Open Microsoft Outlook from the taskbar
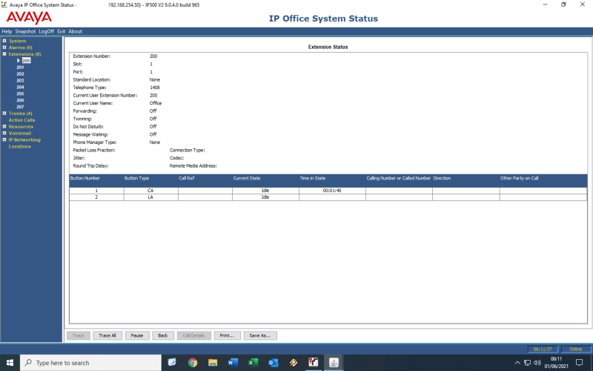 pos(273,363)
